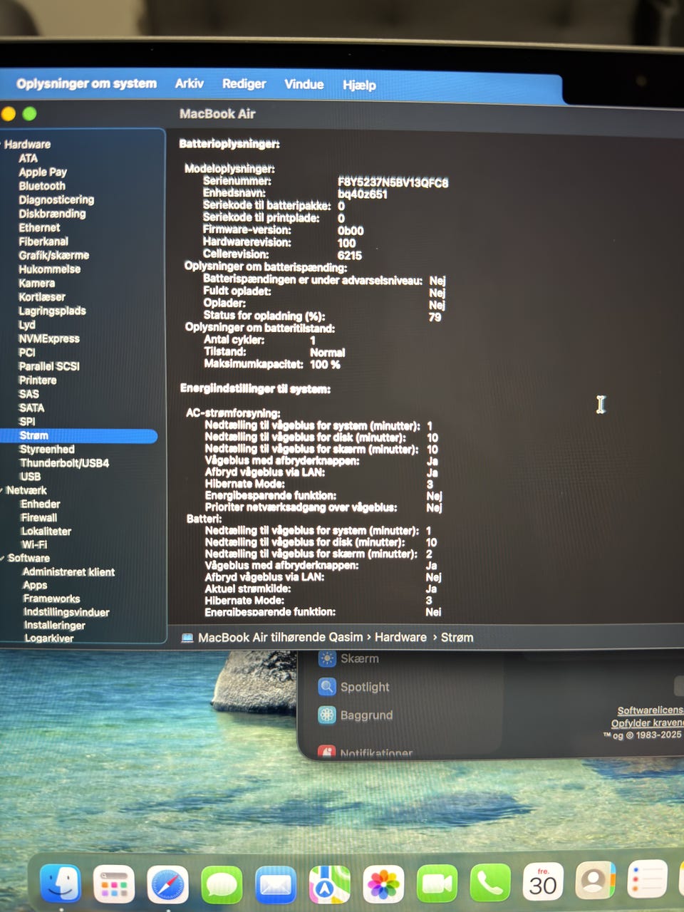Image resolution: width=684 pixels, height=912 pixels.
Task: Select Diskbrænding in the sidebar
Action: 52,214
